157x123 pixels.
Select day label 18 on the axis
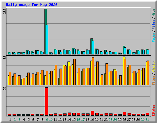tap(87, 120)
